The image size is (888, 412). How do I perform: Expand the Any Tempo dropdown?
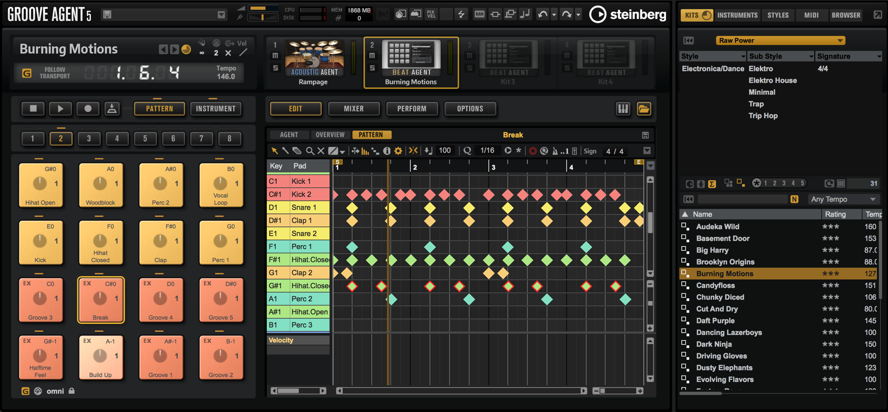(844, 199)
